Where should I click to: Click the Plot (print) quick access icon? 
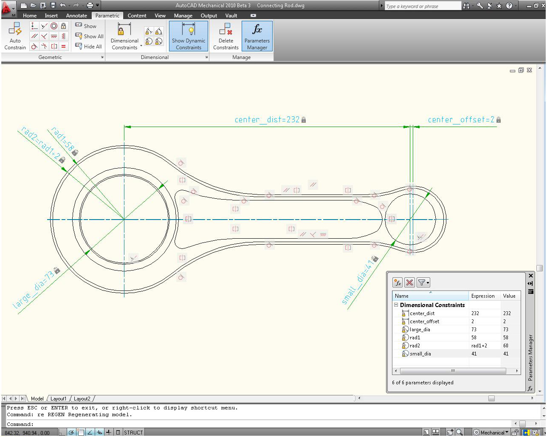tap(90, 6)
